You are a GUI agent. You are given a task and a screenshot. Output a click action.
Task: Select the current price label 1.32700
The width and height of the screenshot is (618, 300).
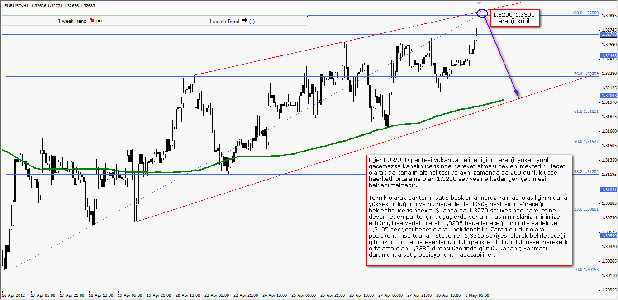[x=608, y=34]
